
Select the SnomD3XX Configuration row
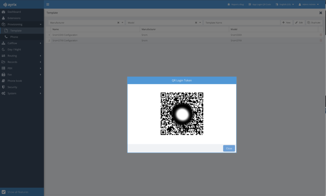pyautogui.click(x=184, y=35)
